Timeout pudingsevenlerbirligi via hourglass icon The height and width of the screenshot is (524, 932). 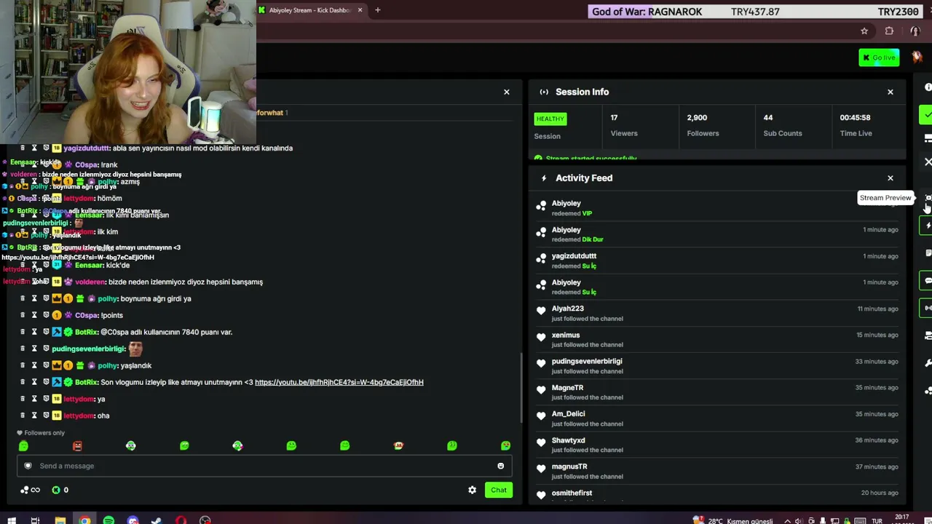point(33,349)
